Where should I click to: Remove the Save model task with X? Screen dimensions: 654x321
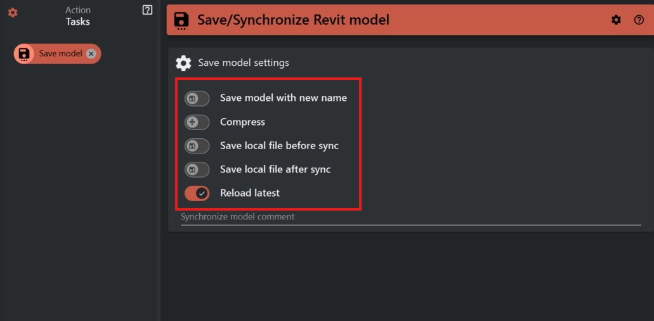[x=91, y=54]
